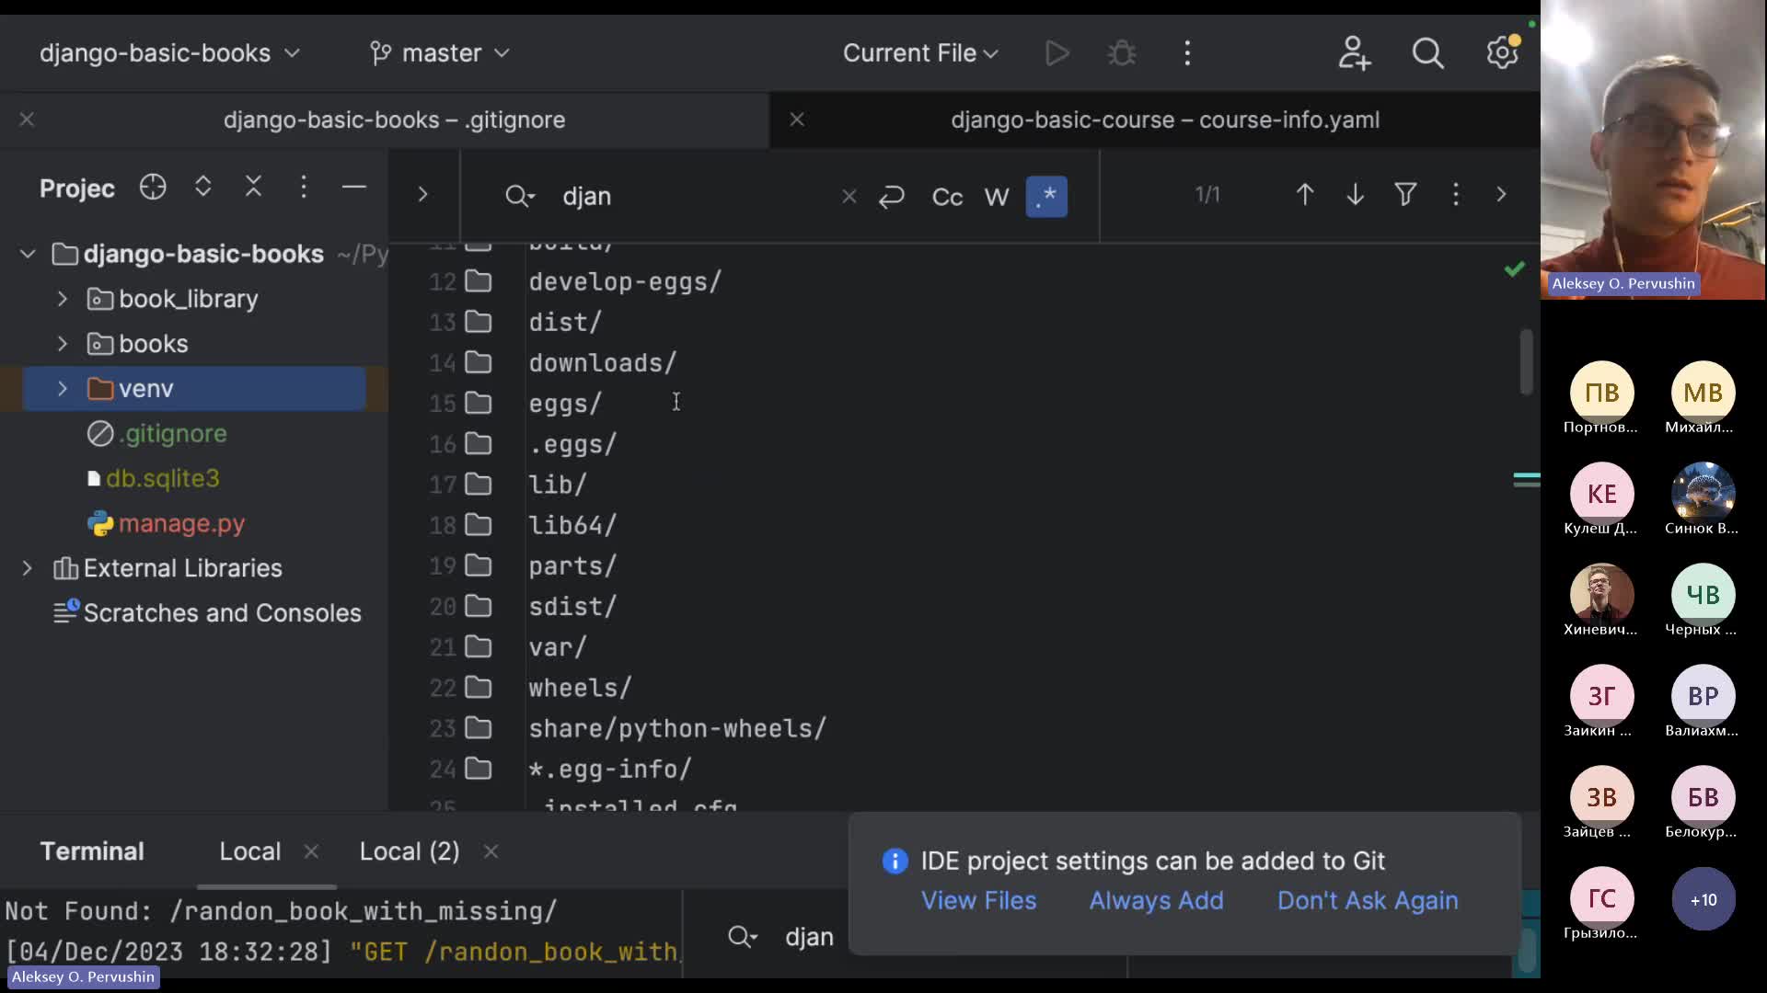This screenshot has width=1767, height=993.
Task: Open the Current File run configuration dropdown
Action: coord(920,53)
